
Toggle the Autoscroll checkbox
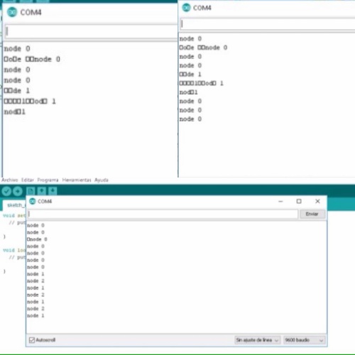click(x=32, y=340)
